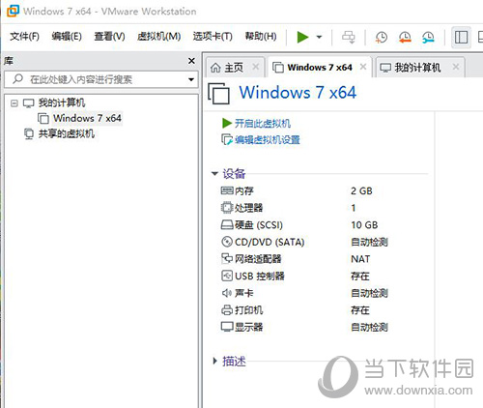The height and width of the screenshot is (408, 483).
Task: Click the 打印机 printer icon
Action: pos(227,310)
